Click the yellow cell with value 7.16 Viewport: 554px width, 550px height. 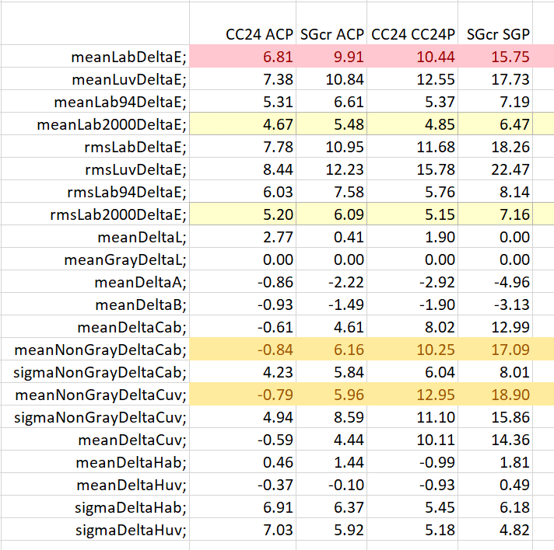coord(495,214)
